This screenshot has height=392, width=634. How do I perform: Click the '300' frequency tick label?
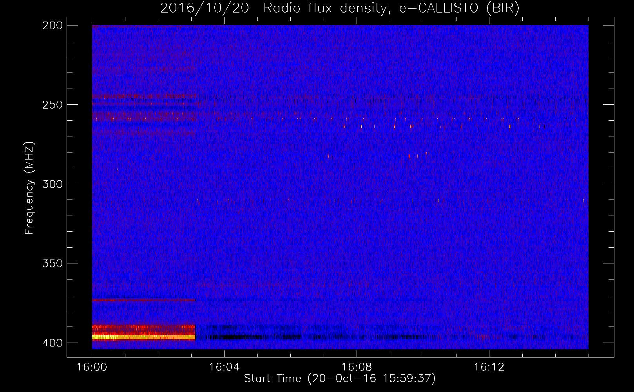point(52,184)
